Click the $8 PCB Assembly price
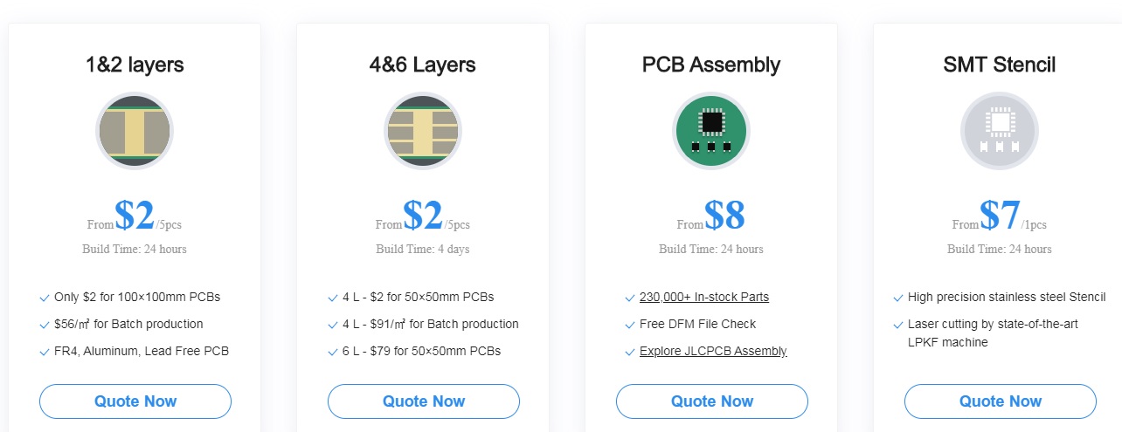This screenshot has width=1122, height=432. [x=724, y=216]
